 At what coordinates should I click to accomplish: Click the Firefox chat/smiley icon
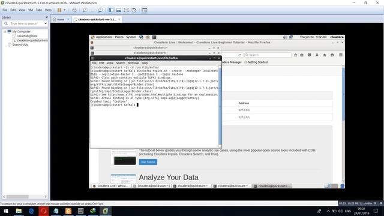click(332, 55)
